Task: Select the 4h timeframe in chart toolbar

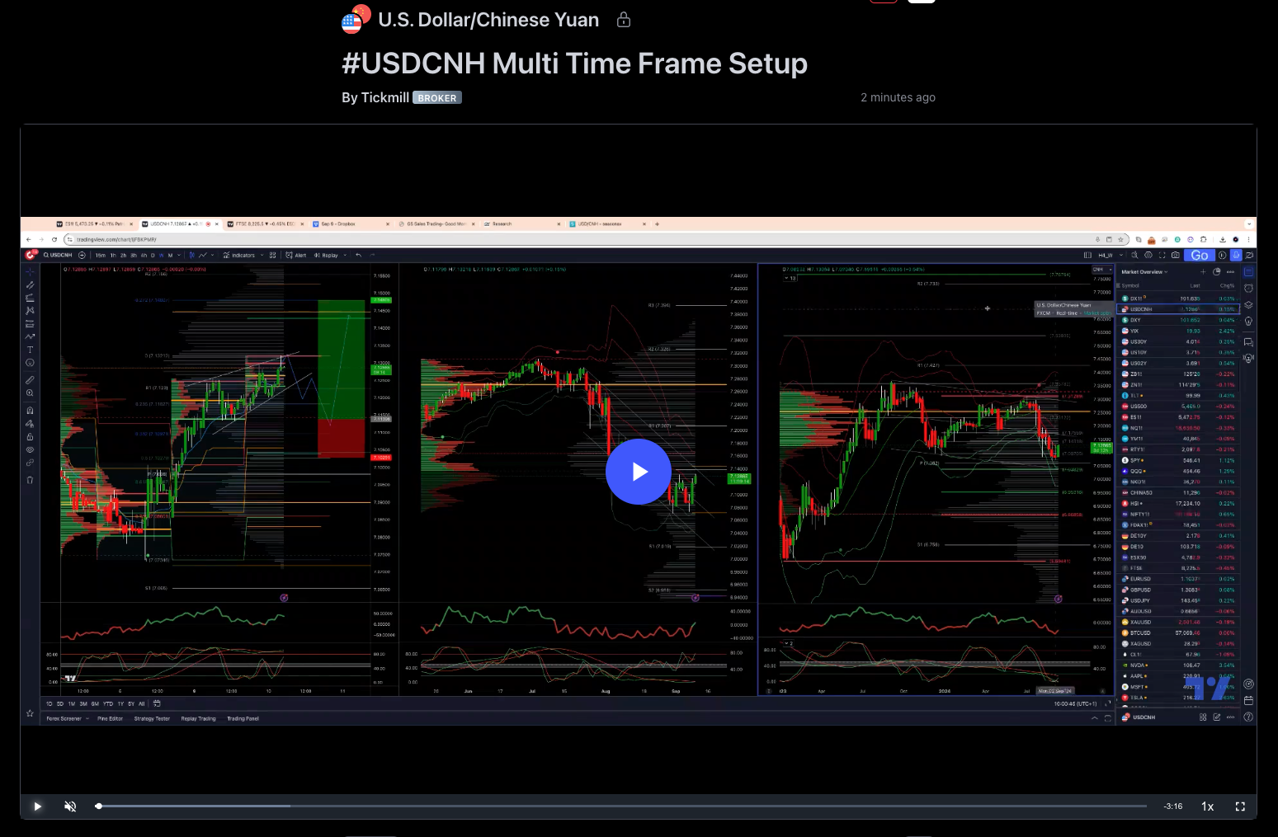Action: pyautogui.click(x=144, y=255)
